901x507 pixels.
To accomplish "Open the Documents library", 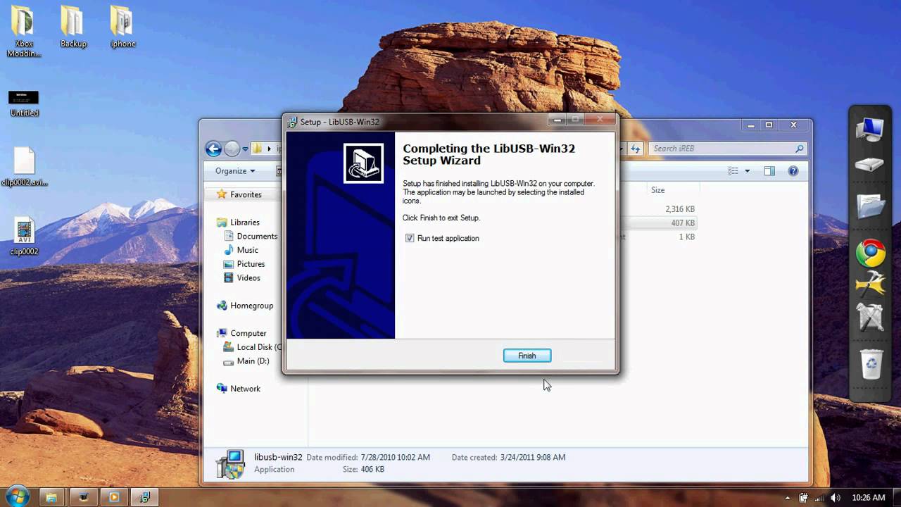I will coord(250,237).
